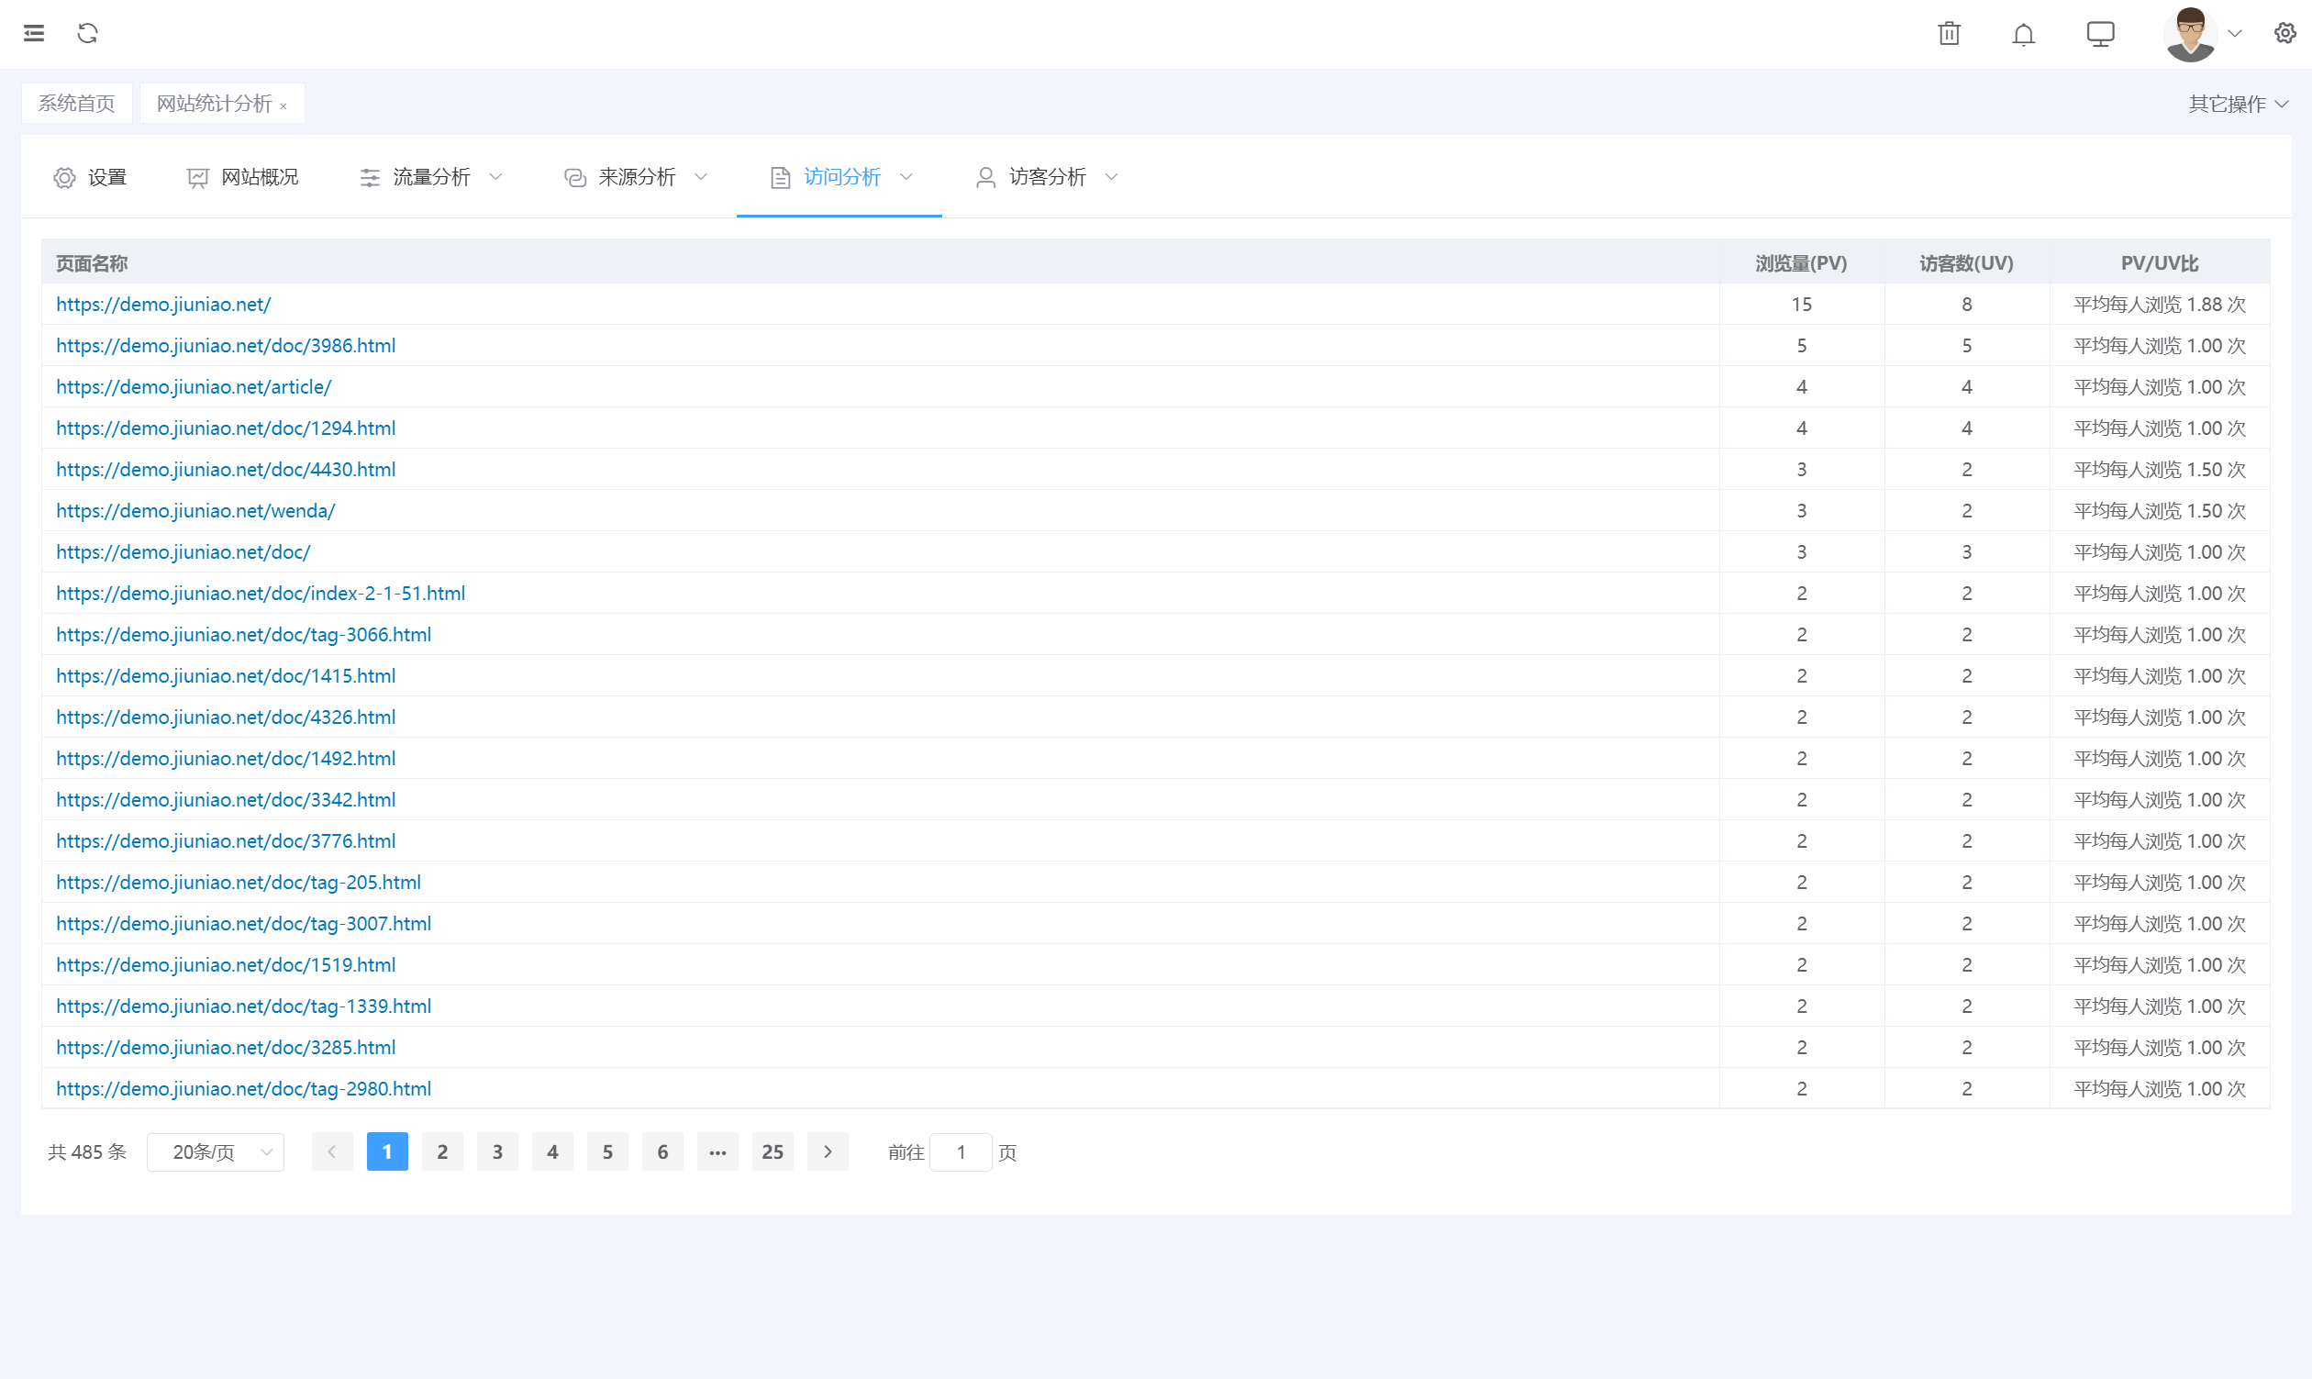The height and width of the screenshot is (1379, 2312).
Task: Open the 设置 menu item
Action: (90, 176)
